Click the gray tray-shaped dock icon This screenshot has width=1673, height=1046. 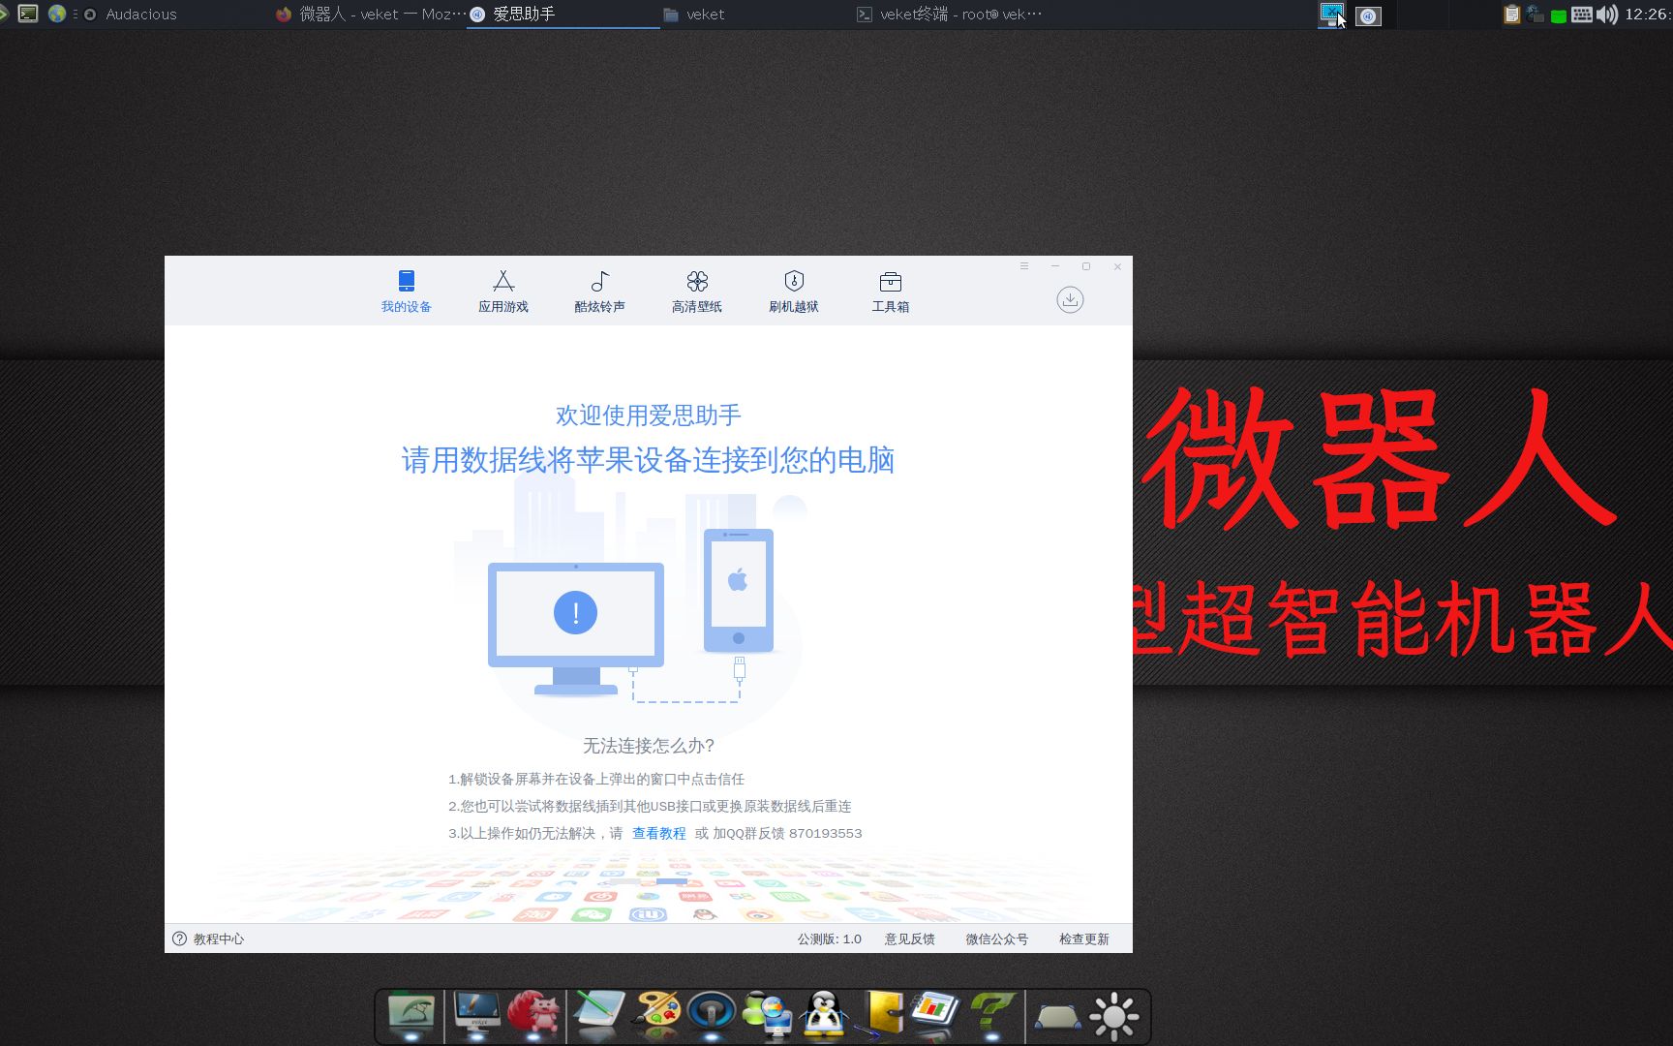(1057, 1017)
